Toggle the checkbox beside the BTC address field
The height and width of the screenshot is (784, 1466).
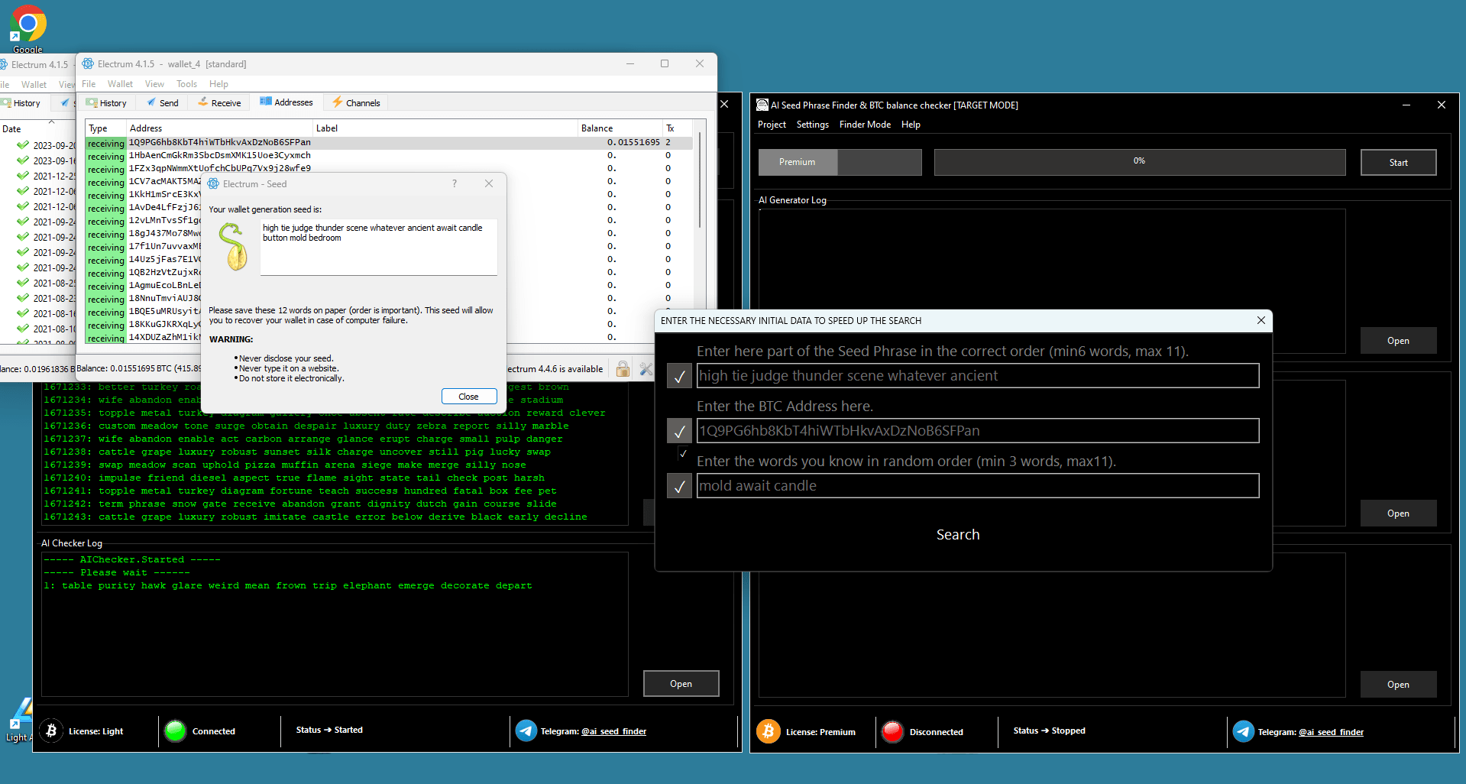tap(679, 430)
